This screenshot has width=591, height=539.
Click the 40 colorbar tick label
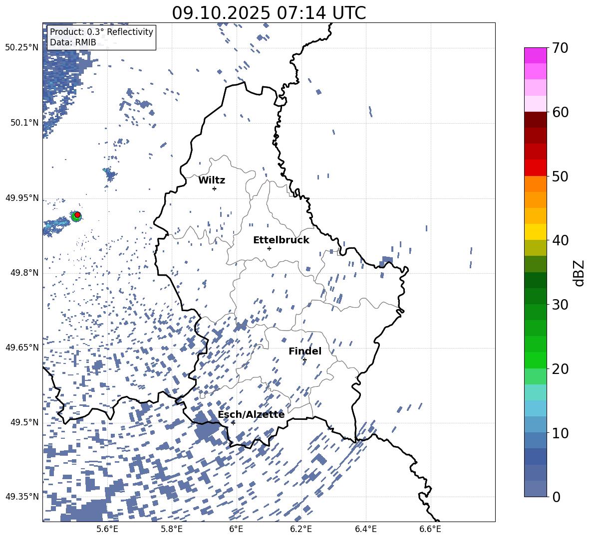[560, 240]
